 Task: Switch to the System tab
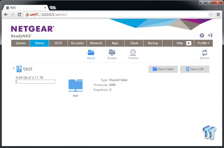21,43
